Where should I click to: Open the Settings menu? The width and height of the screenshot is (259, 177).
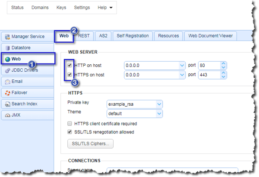coord(82,7)
